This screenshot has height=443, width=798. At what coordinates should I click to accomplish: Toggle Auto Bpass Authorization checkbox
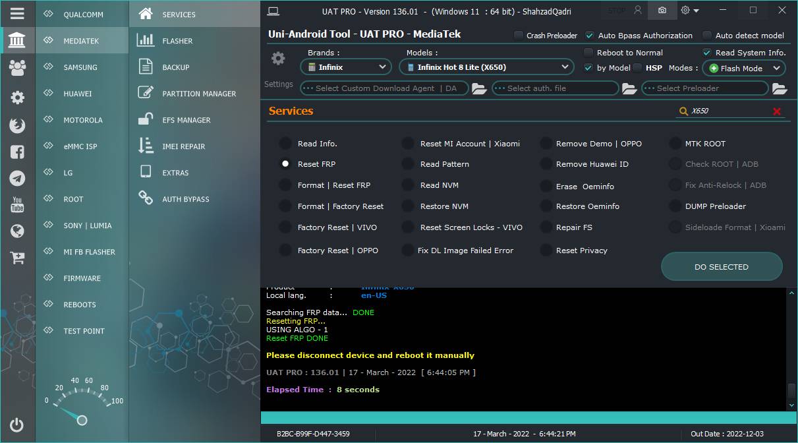coord(590,36)
